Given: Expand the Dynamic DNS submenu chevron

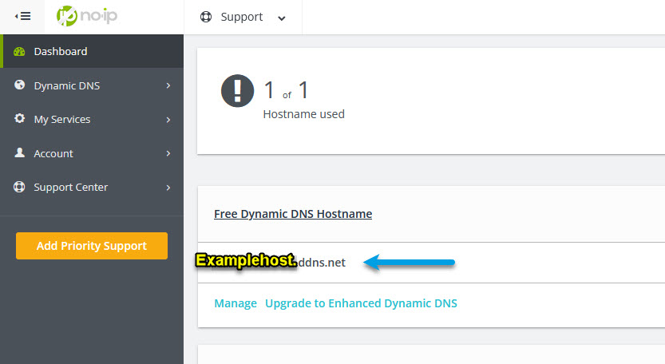Looking at the screenshot, I should point(168,85).
